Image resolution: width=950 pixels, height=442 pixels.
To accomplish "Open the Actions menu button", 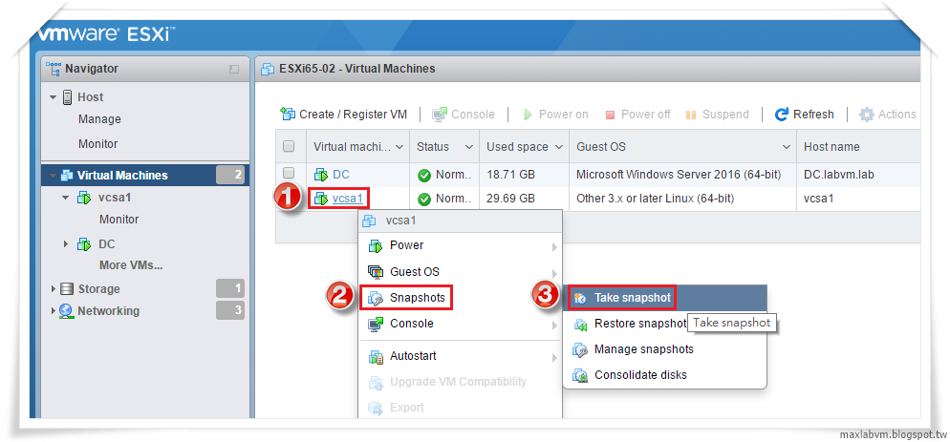I will pyautogui.click(x=888, y=115).
